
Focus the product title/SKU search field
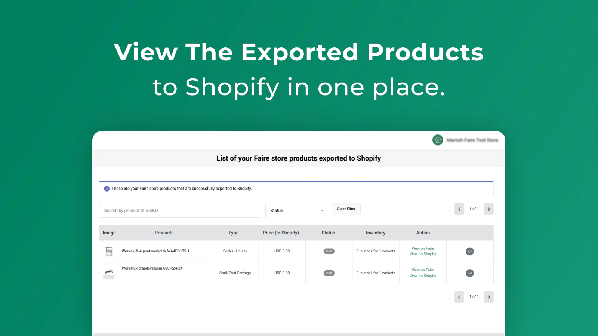coord(180,211)
